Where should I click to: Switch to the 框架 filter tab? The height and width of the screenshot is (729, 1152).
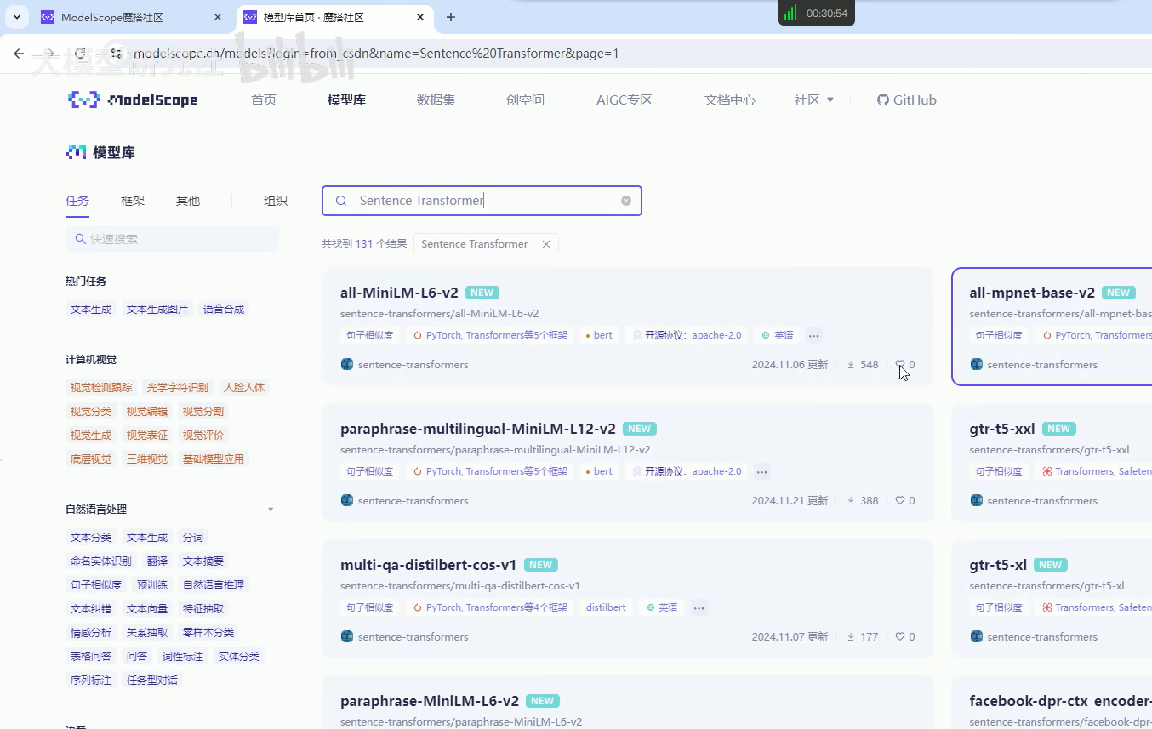coord(133,201)
